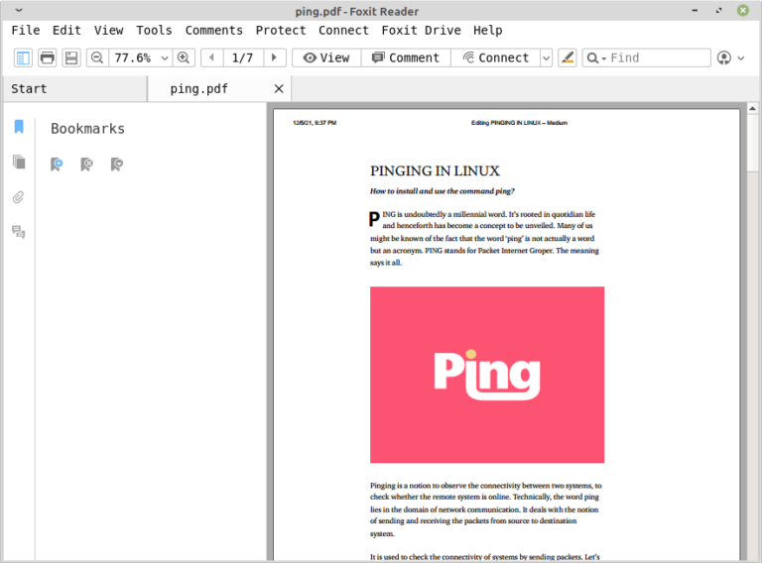Click the add new bookmark icon

coord(58,164)
